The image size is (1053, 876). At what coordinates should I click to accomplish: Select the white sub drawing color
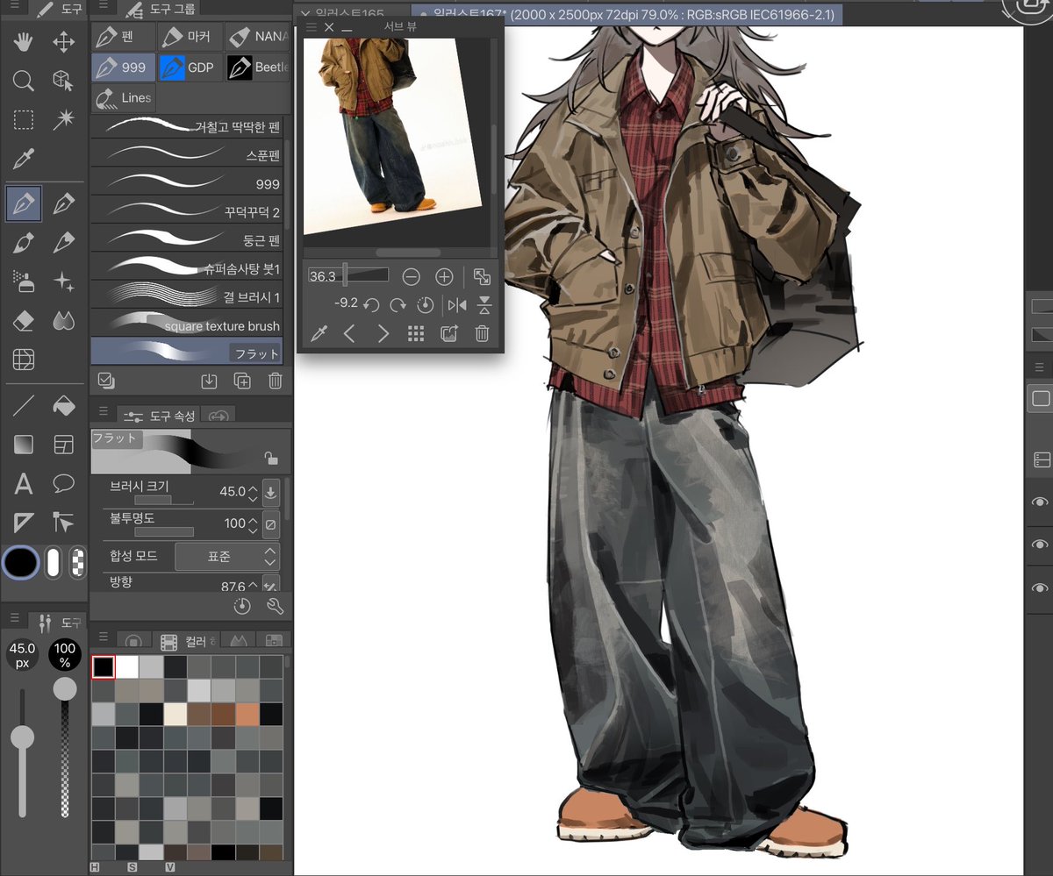(x=54, y=562)
